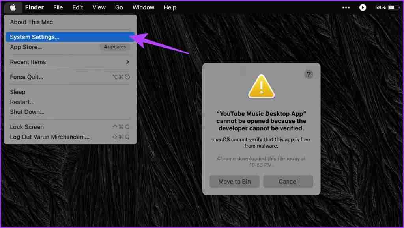Open the File menu
The image size is (404, 228).
pyautogui.click(x=58, y=8)
